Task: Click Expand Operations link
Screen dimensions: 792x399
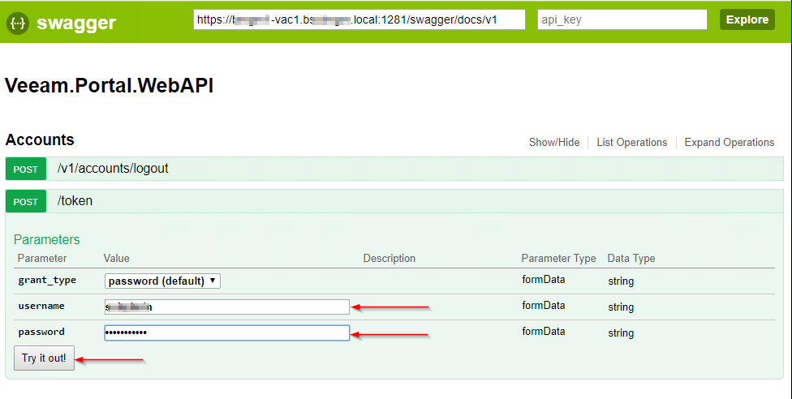Action: coord(730,143)
